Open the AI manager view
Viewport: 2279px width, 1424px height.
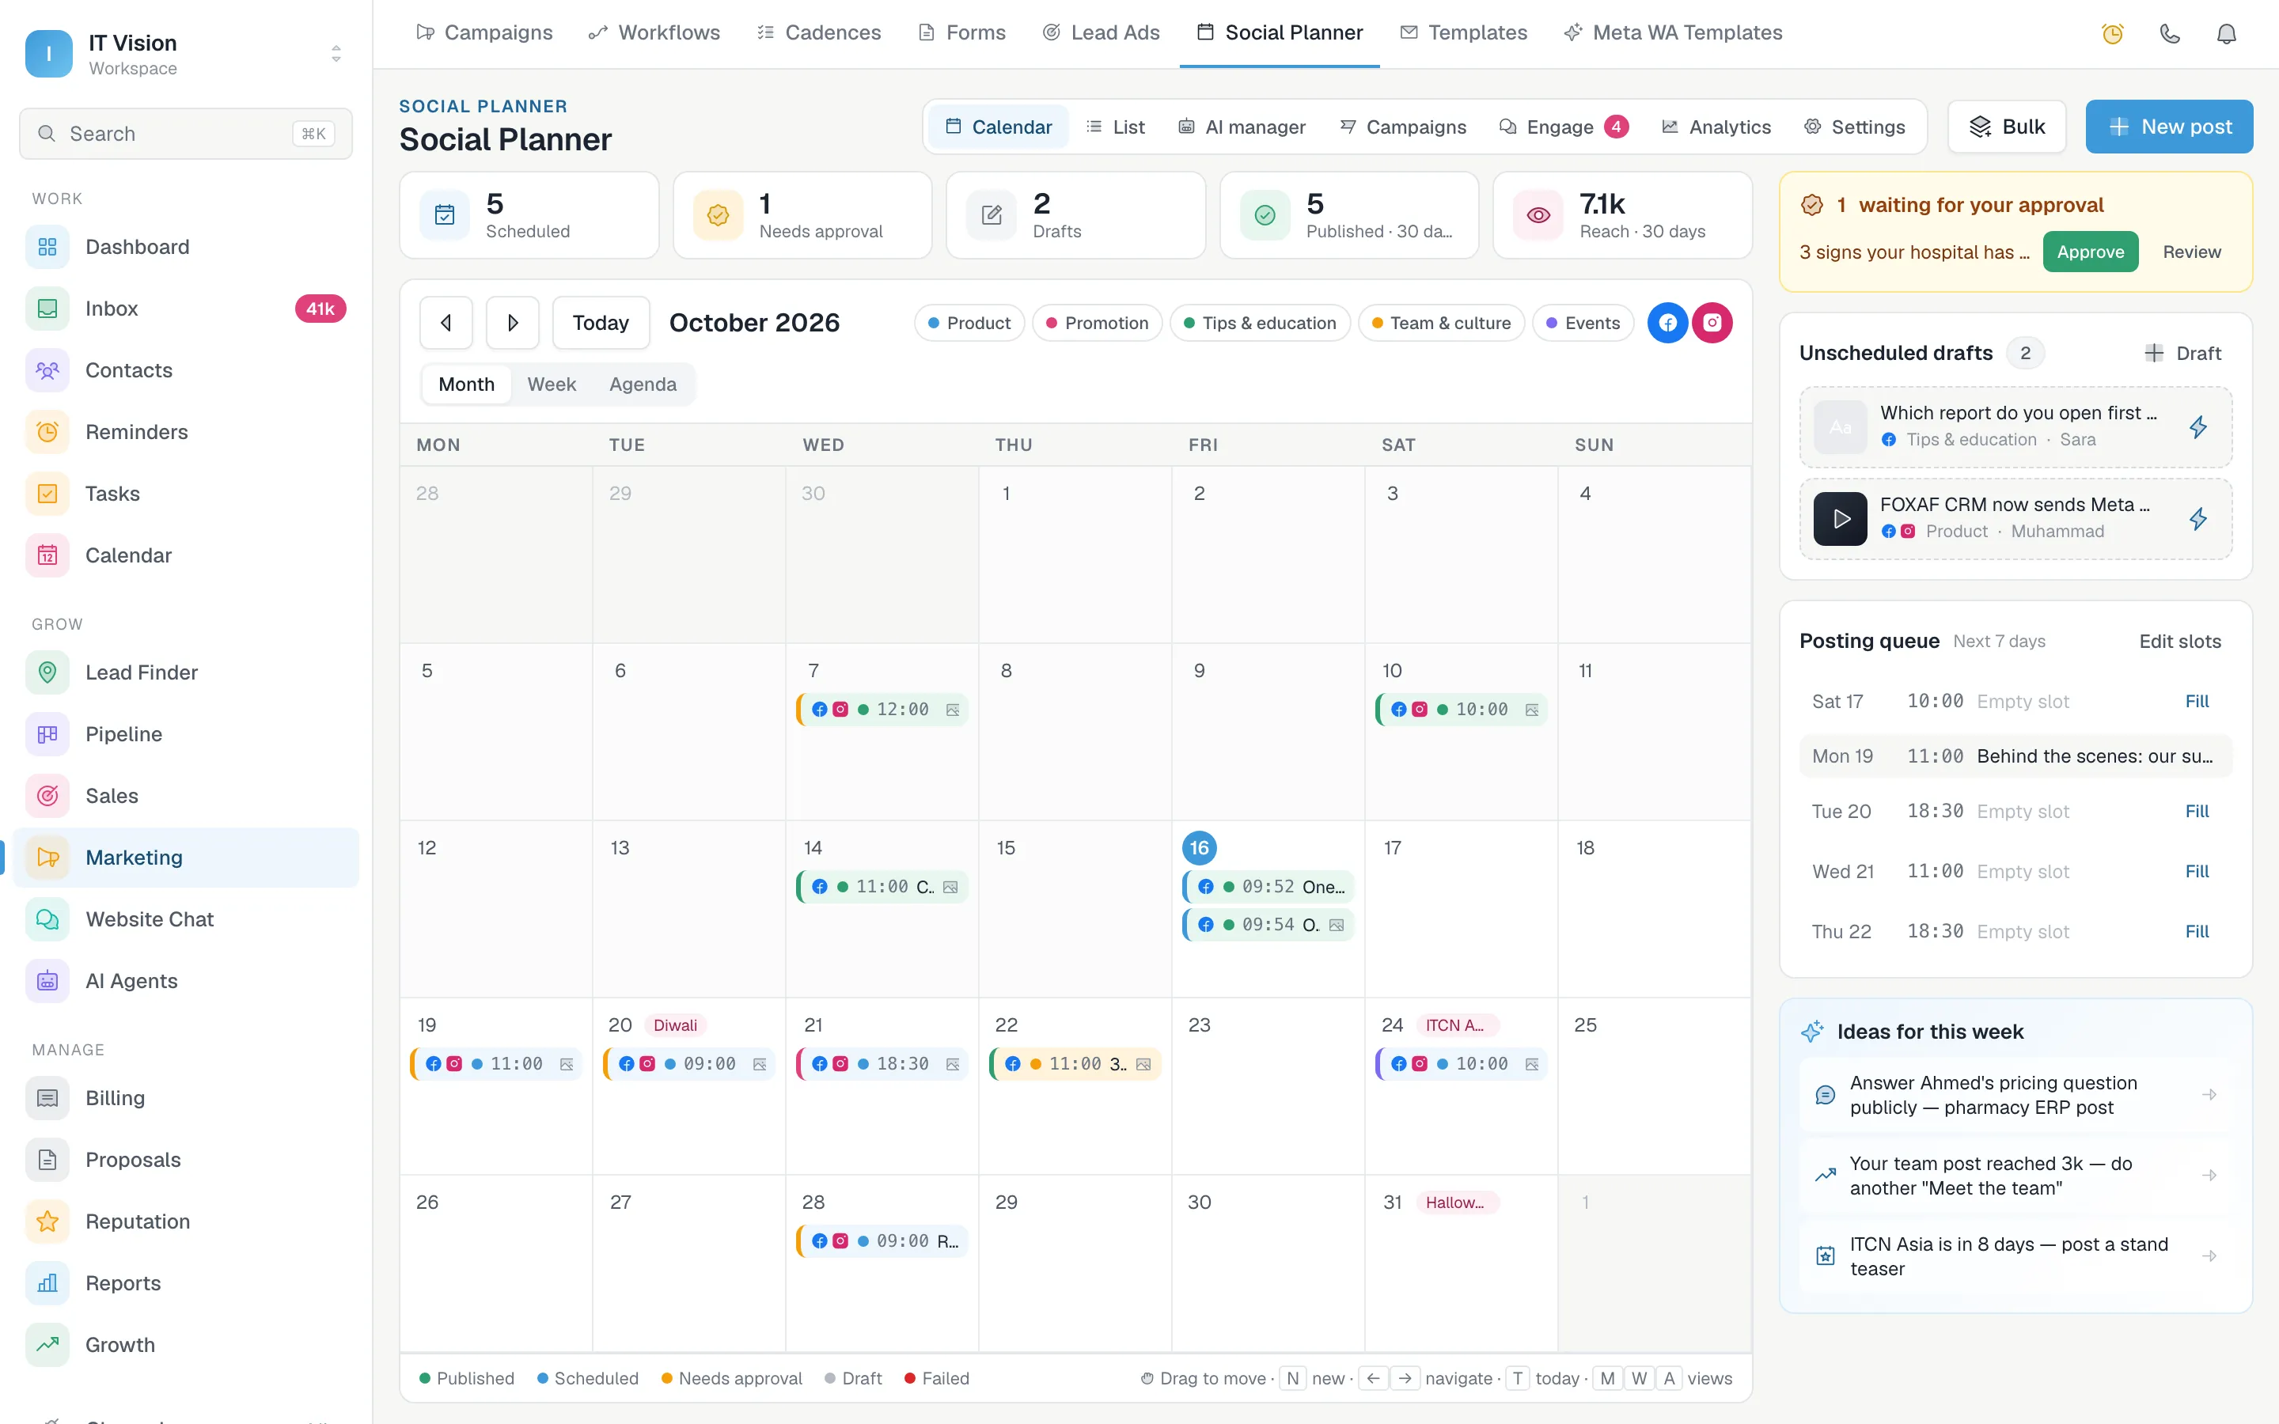1242,127
